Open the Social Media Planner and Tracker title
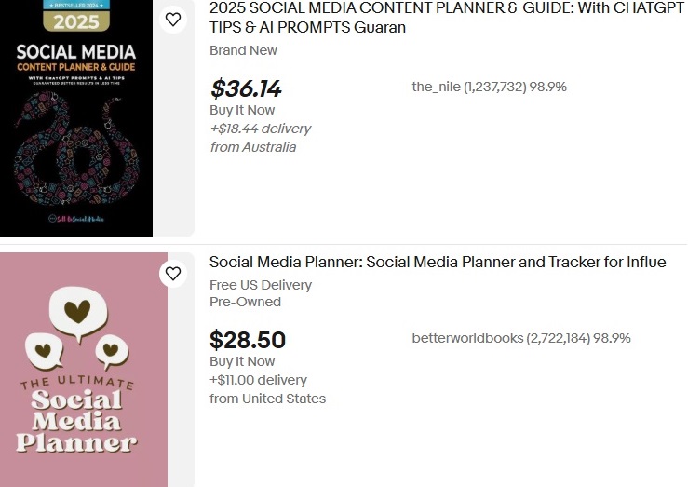This screenshot has width=688, height=487. click(438, 263)
